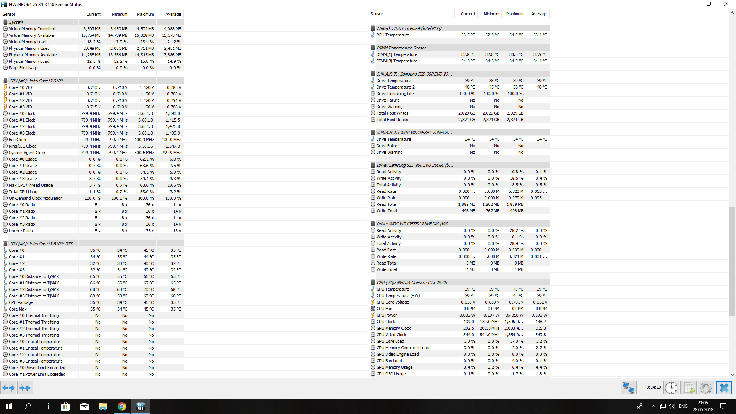Select the GPU Fan sensor row

click(384, 309)
